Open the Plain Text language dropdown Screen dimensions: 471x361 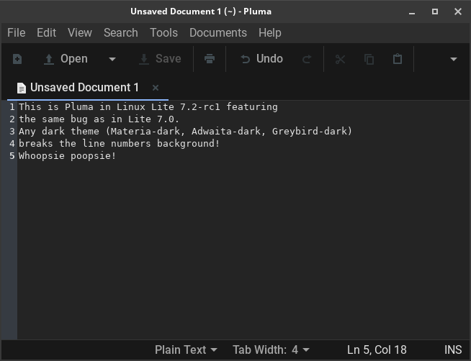(x=186, y=350)
